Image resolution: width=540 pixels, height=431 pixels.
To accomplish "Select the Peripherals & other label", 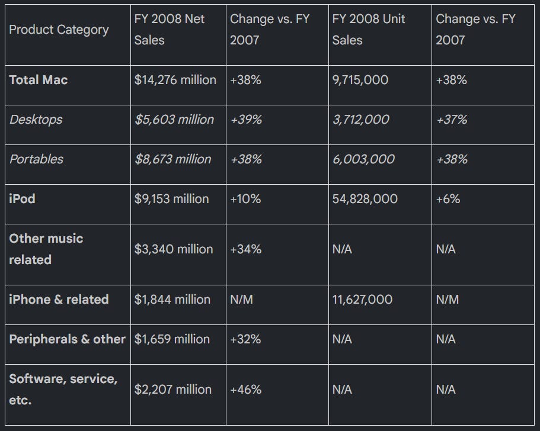I will pos(67,339).
